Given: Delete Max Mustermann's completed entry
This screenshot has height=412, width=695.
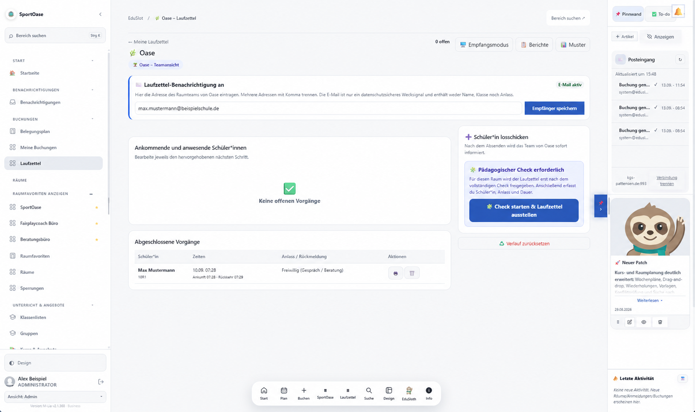Looking at the screenshot, I should click(412, 273).
